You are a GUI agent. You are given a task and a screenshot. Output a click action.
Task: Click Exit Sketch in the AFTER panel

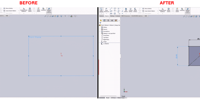[101, 10]
